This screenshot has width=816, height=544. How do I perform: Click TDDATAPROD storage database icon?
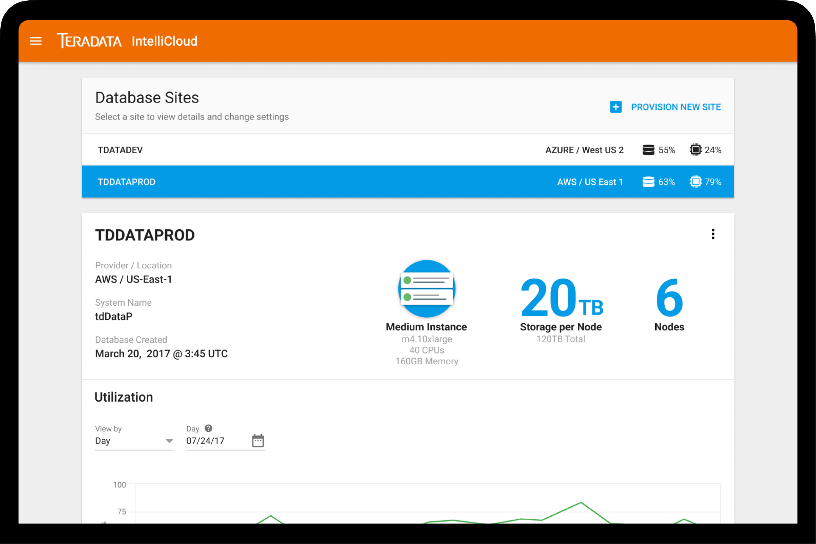tap(648, 182)
